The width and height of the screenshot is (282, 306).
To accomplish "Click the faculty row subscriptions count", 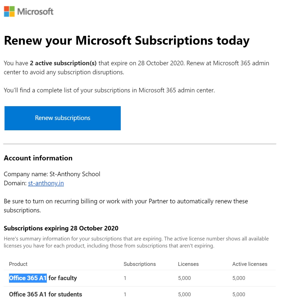I will 125,278.
